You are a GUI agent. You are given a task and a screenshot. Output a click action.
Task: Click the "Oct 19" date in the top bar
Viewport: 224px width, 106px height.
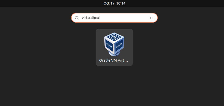109,3
